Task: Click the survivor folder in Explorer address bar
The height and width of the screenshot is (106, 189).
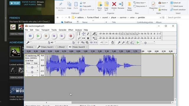Action: click(123, 17)
